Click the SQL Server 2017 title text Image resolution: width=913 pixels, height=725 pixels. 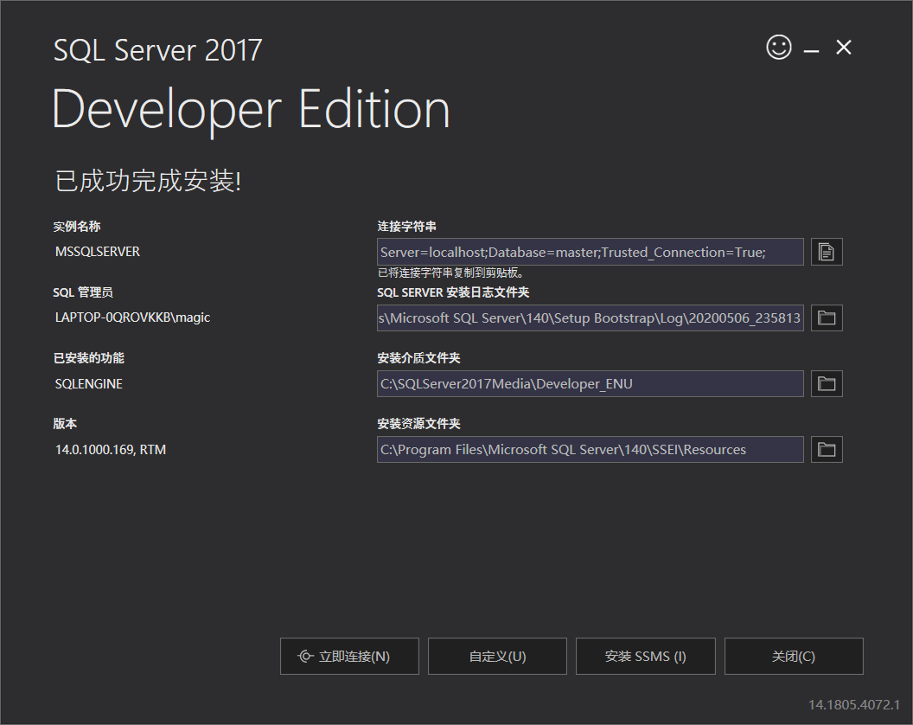coord(158,50)
